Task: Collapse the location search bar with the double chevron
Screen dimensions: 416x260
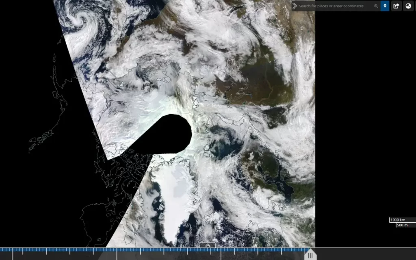Action: pos(295,6)
